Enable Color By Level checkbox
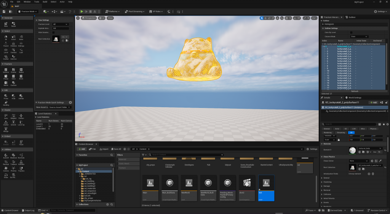The height and width of the screenshot is (214, 390). 351,33
